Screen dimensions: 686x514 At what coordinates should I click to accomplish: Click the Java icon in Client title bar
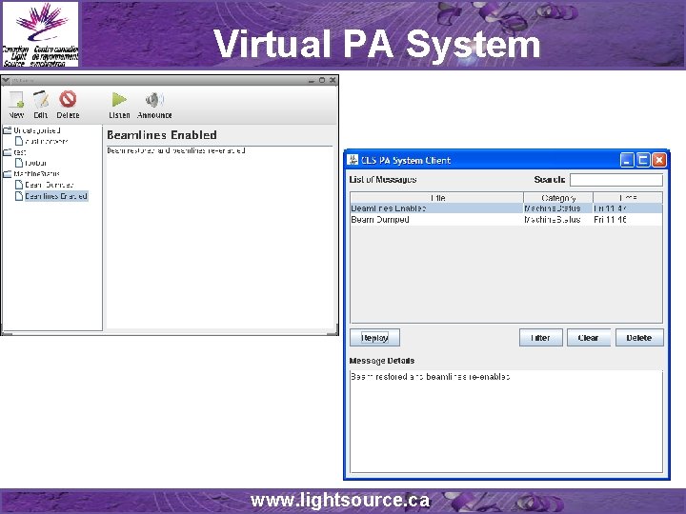click(x=353, y=160)
